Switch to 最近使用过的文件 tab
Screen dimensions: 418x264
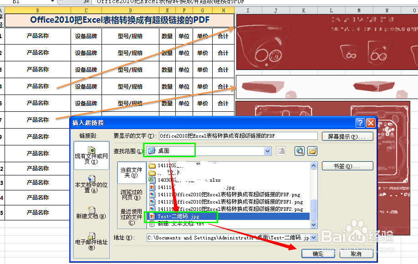(132, 217)
